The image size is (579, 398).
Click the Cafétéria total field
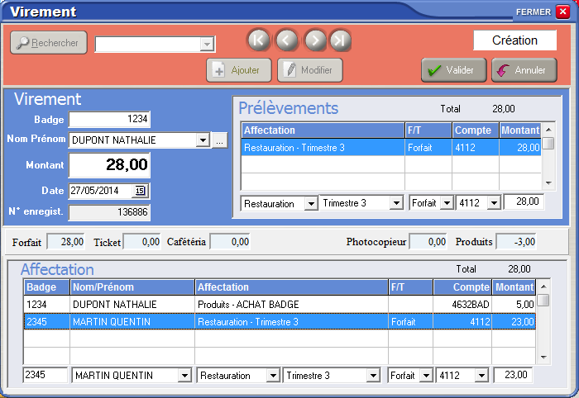click(230, 242)
